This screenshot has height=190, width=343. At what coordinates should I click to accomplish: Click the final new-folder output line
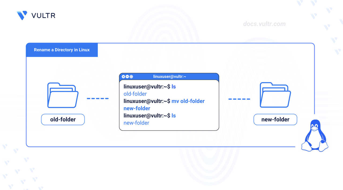coord(136,123)
